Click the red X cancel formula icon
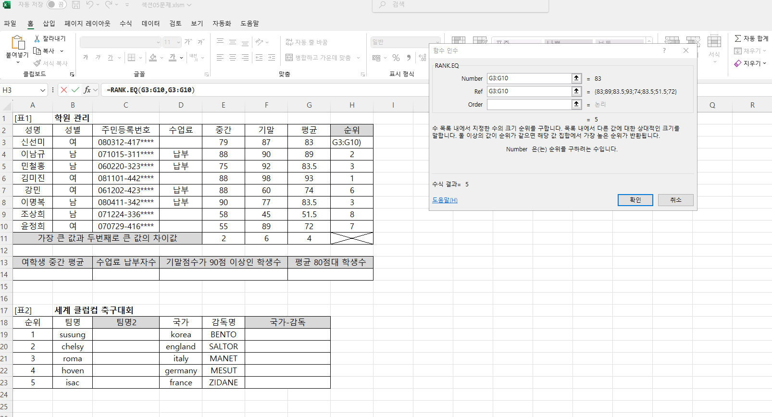772x417 pixels. pyautogui.click(x=64, y=90)
